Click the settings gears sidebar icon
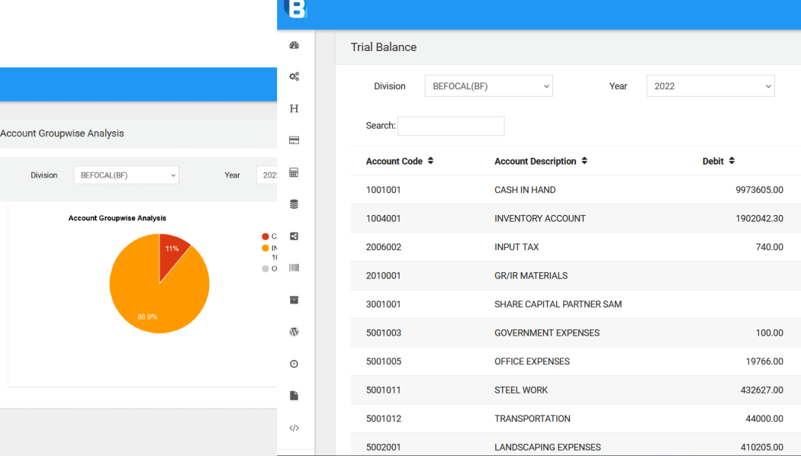The height and width of the screenshot is (456, 801). (294, 77)
